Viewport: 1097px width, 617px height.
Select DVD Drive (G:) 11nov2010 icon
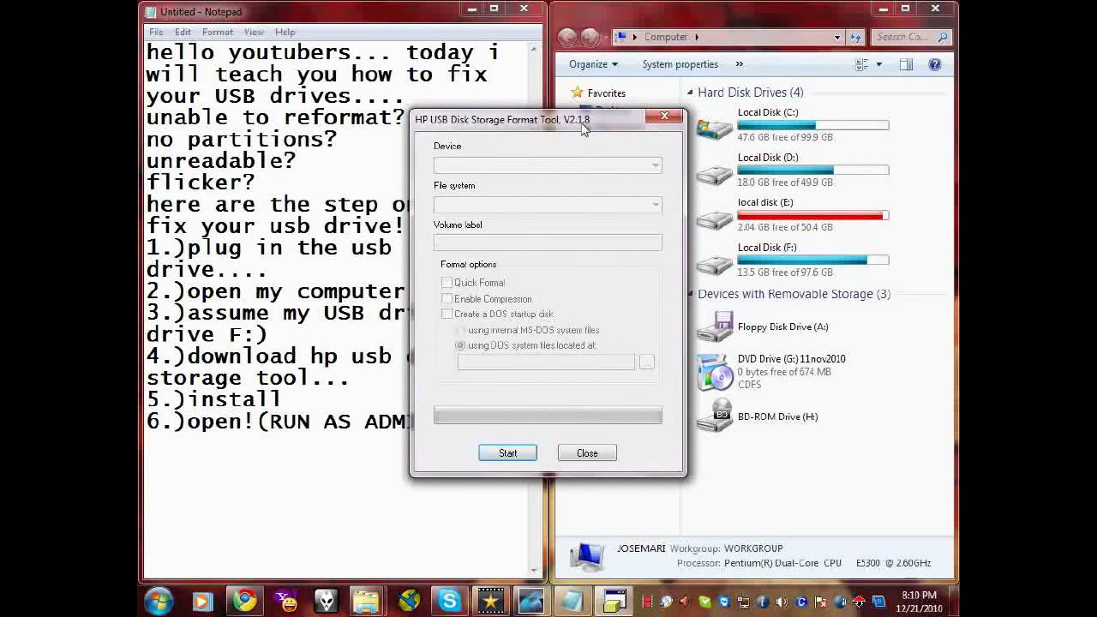[x=715, y=372]
